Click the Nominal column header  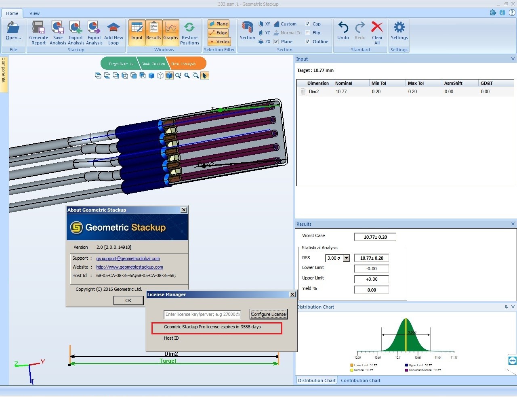click(x=351, y=83)
